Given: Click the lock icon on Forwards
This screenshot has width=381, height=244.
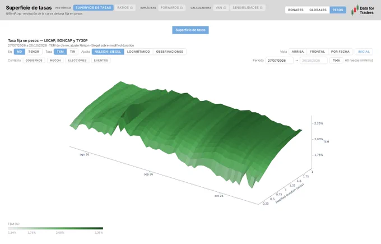Looking at the screenshot, I should click(182, 7).
